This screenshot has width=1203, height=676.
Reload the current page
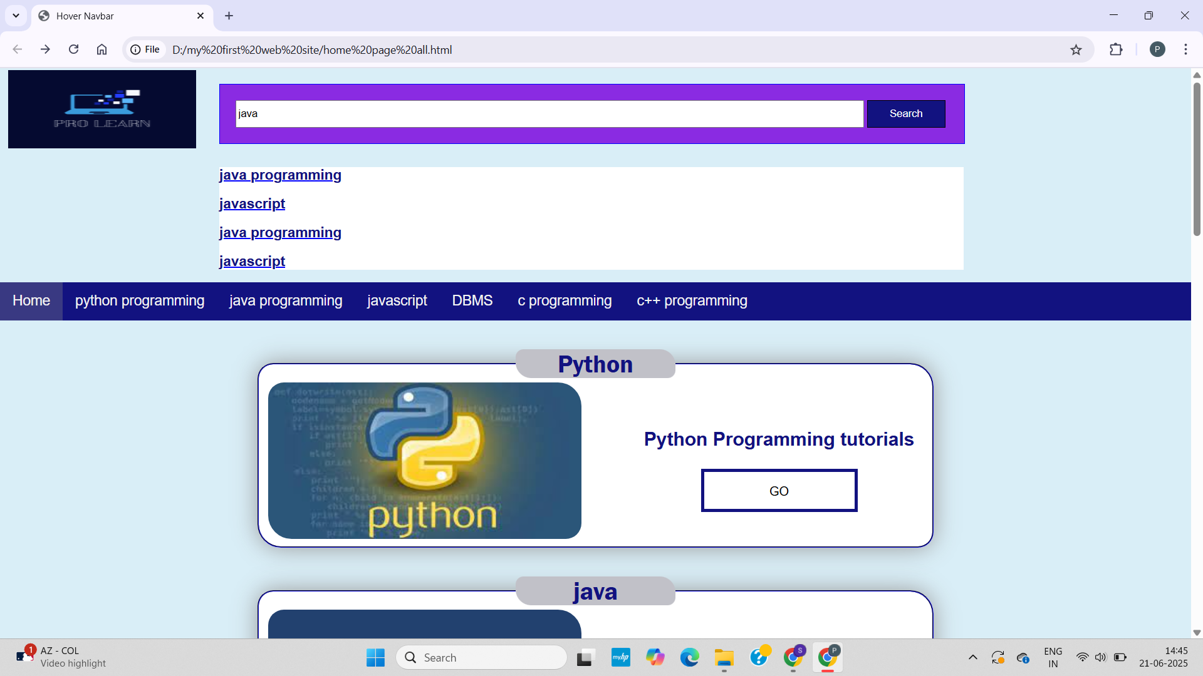coord(73,49)
